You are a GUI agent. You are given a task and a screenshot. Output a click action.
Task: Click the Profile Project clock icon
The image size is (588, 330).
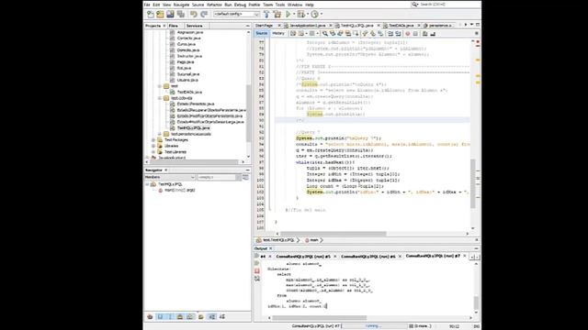(314, 15)
